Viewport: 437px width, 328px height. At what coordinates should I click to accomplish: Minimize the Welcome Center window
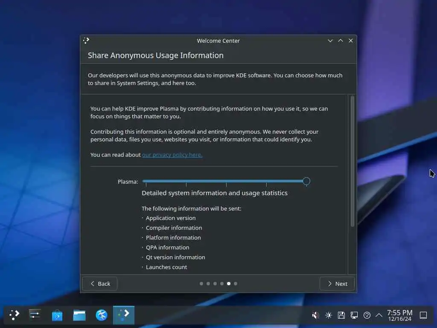coord(330,41)
